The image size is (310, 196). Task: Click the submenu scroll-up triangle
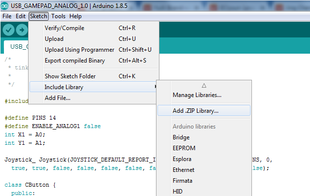pyautogui.click(x=204, y=85)
